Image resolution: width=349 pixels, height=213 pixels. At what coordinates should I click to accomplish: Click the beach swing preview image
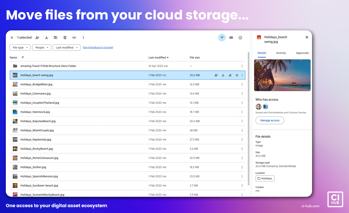click(x=282, y=75)
